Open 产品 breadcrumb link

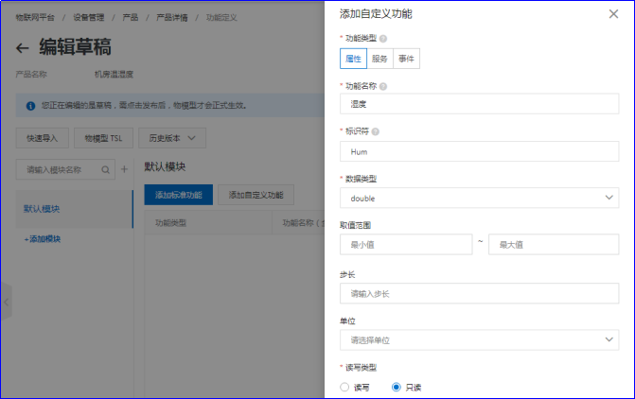131,17
